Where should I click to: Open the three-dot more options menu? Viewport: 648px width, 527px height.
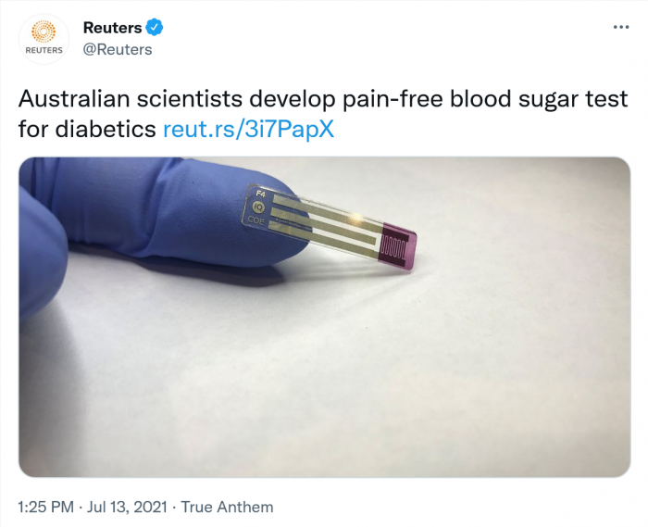(x=621, y=27)
